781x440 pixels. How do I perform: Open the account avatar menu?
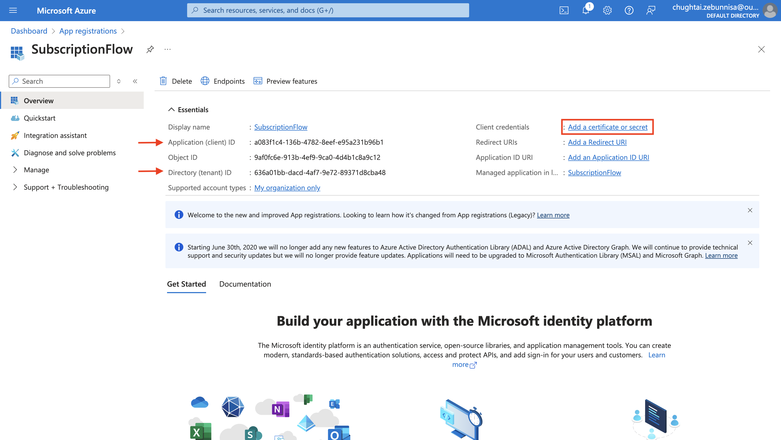tap(770, 10)
